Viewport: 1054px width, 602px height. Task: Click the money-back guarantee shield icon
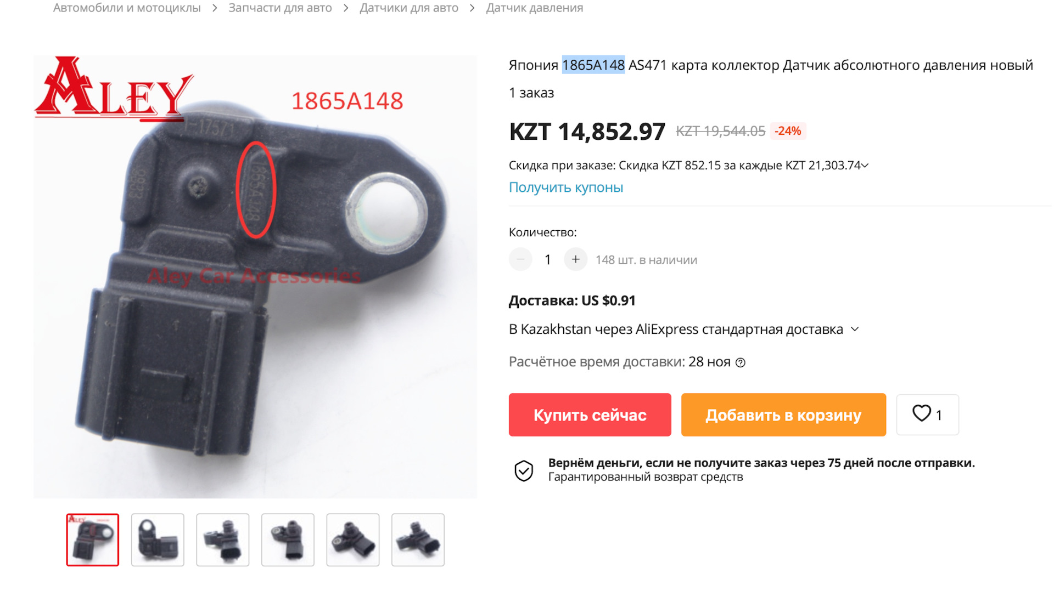point(524,470)
